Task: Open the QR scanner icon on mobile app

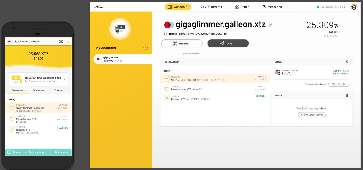Action: [x=61, y=41]
